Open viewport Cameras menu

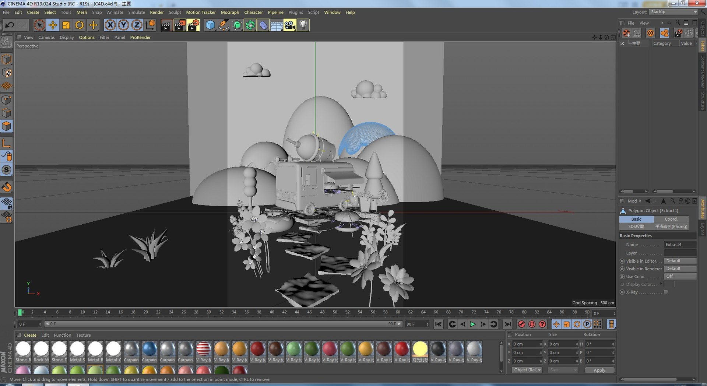click(x=46, y=37)
